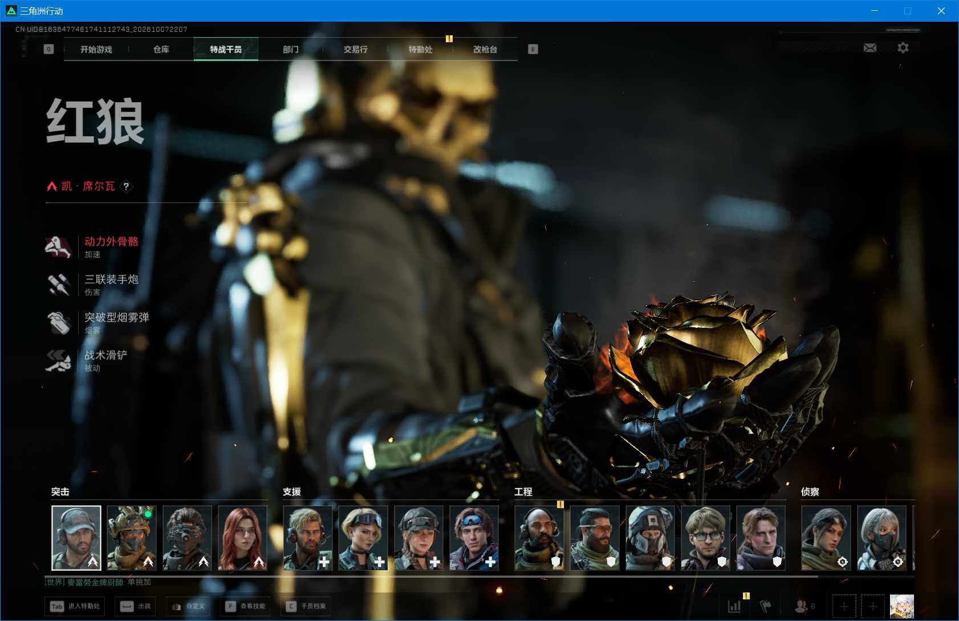The image size is (959, 621).
Task: Open the friends list icon
Action: tap(804, 606)
